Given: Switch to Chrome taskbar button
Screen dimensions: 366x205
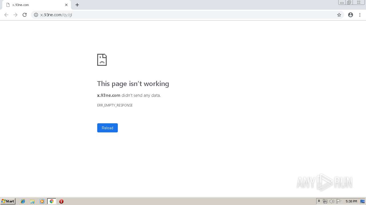Looking at the screenshot, I should click(x=51, y=201).
